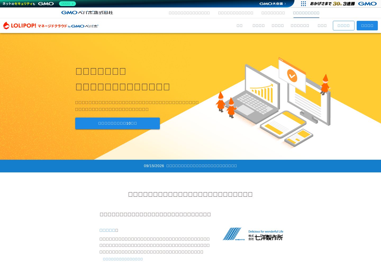381x264 pixels.
Task: Click the LOLIPOP! マネージドクラウド logo
Action: click(x=51, y=26)
